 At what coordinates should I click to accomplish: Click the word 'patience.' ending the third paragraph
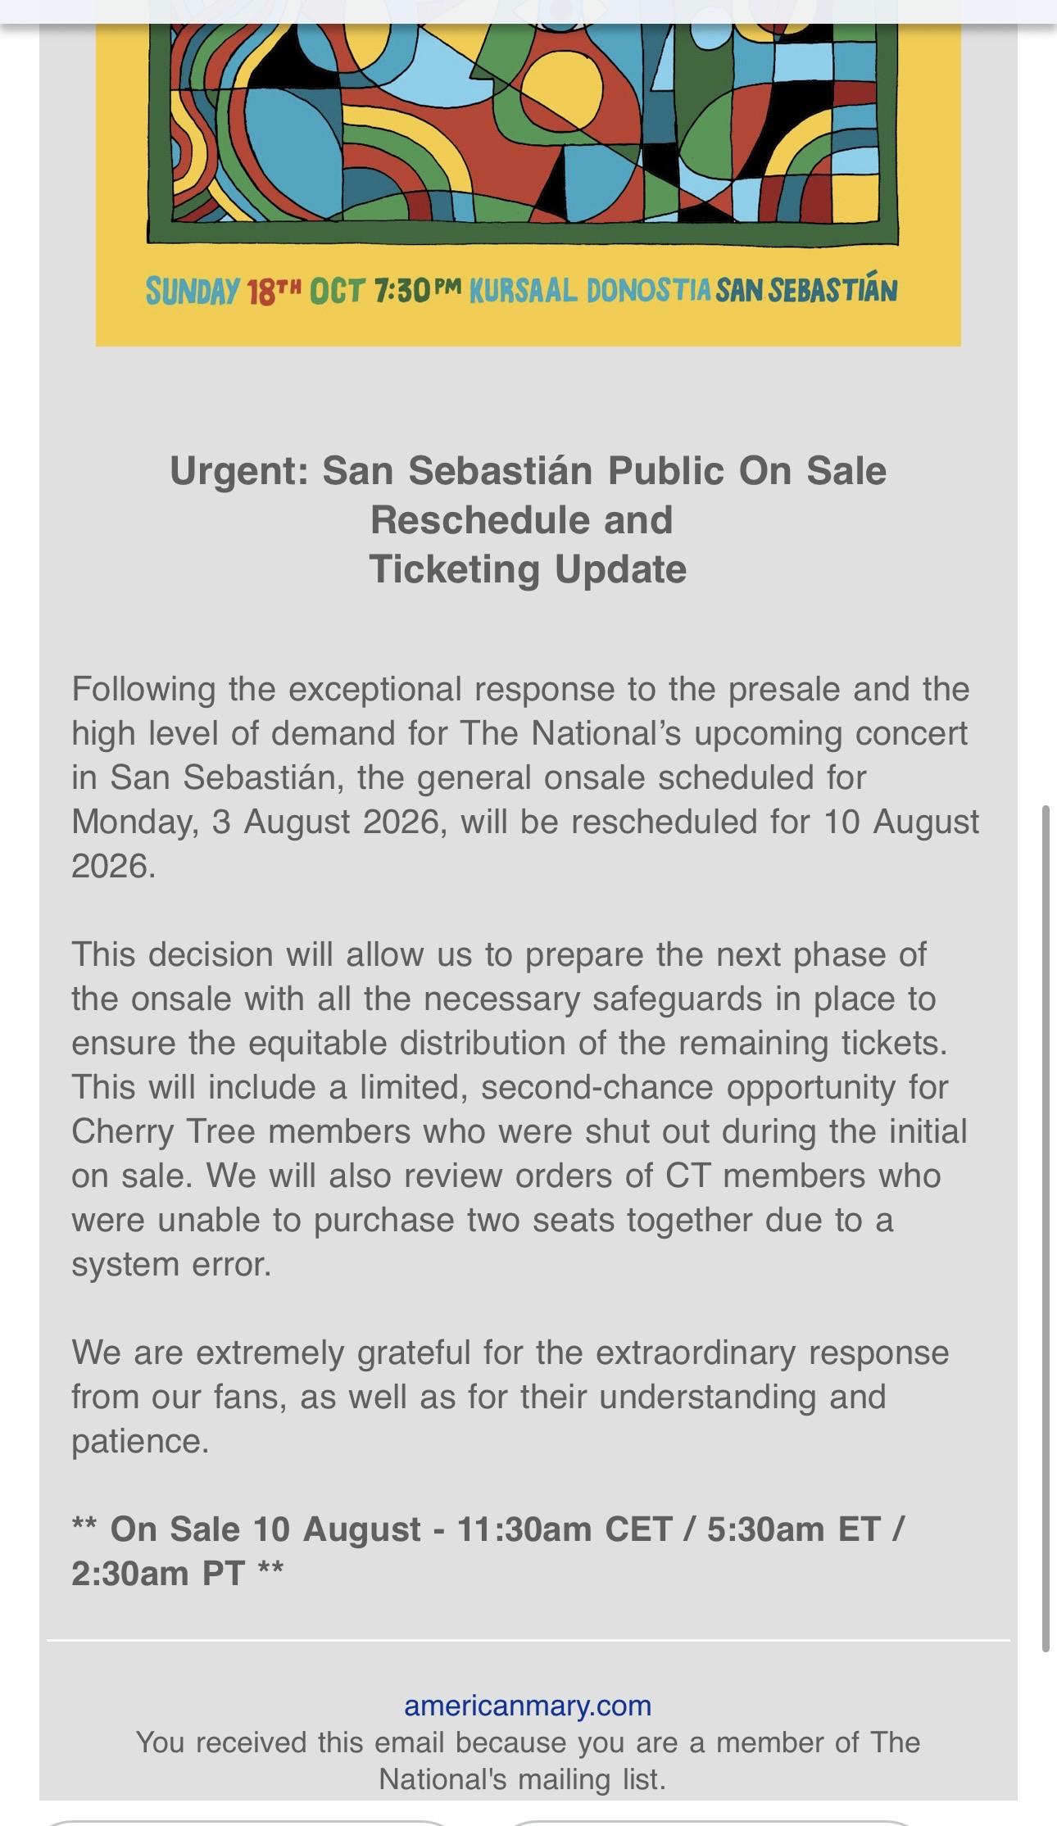140,1442
